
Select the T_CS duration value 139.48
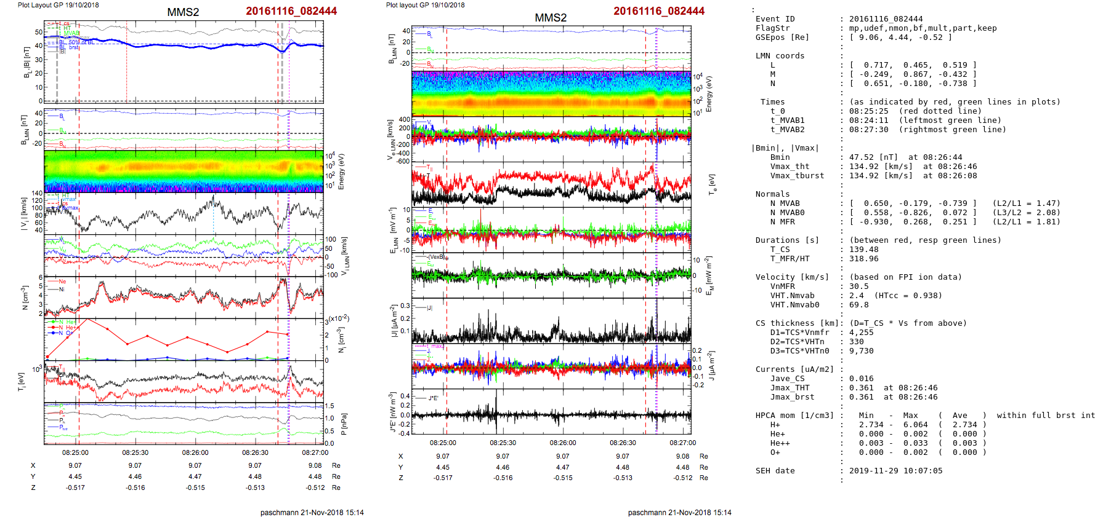click(x=863, y=250)
